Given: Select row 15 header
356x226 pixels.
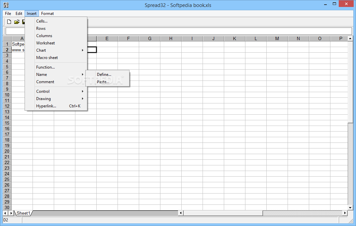Looking at the screenshot, I should 7,123.
